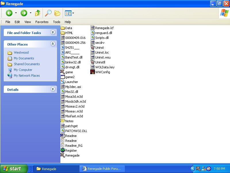Switch to Renegade Public Forum taskbar window
The height and width of the screenshot is (173, 230).
click(x=102, y=169)
